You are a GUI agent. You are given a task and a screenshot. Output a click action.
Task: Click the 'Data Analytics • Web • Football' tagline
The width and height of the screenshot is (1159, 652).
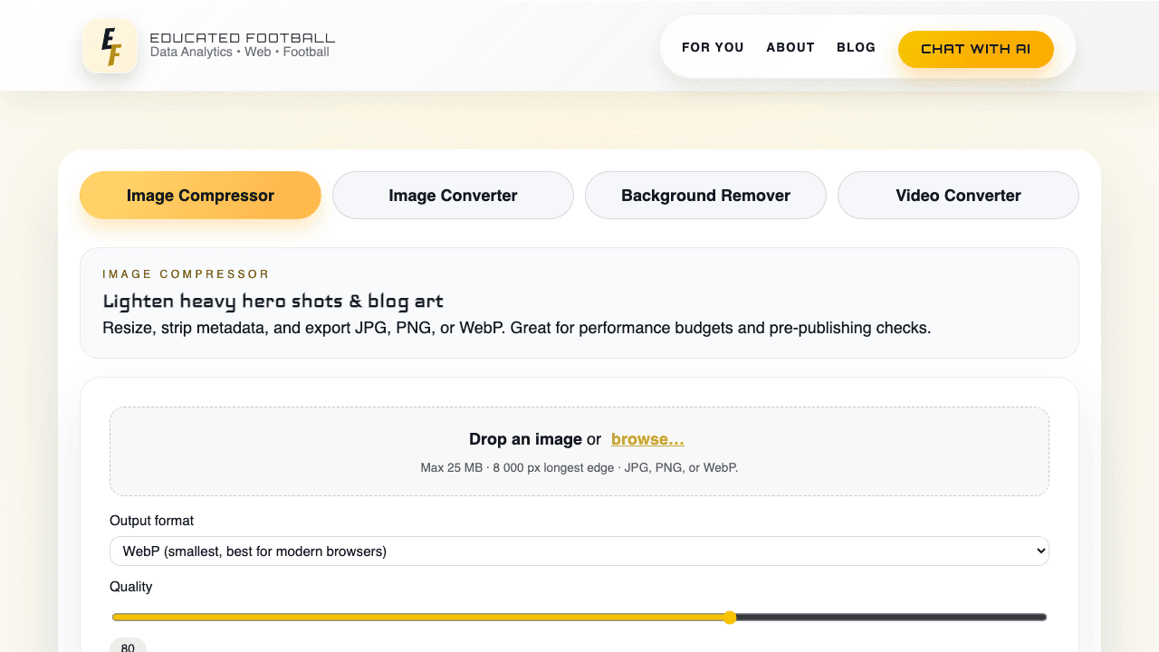click(x=240, y=53)
